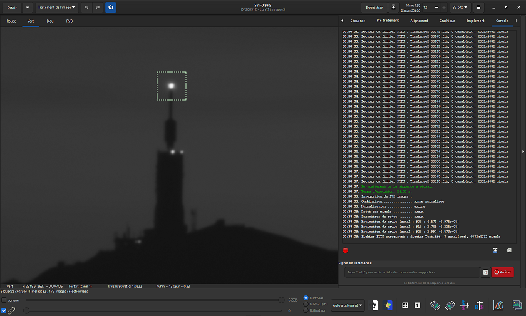526x316 pixels.
Task: Click the lower cut-off slider handle at 0
Action: coord(26,310)
